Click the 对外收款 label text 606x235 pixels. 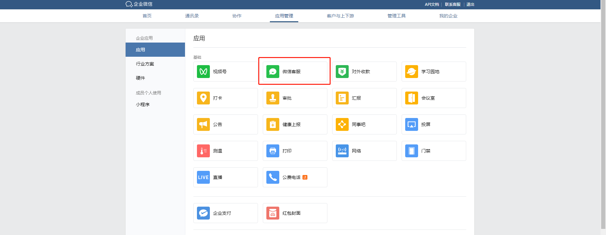[361, 72]
